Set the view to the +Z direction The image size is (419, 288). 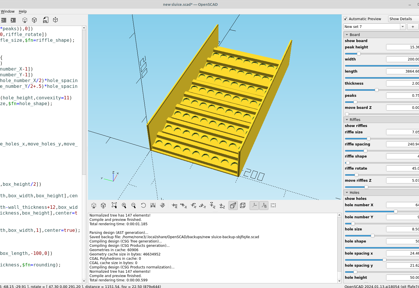(212, 205)
